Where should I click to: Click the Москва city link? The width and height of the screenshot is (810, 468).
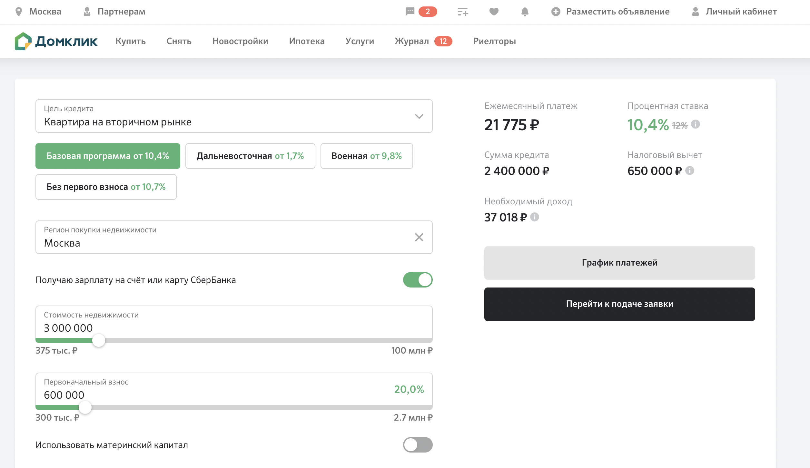[45, 12]
